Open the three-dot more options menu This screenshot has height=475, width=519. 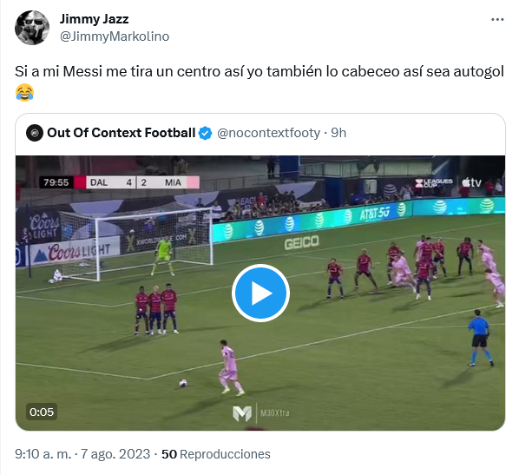point(497,20)
